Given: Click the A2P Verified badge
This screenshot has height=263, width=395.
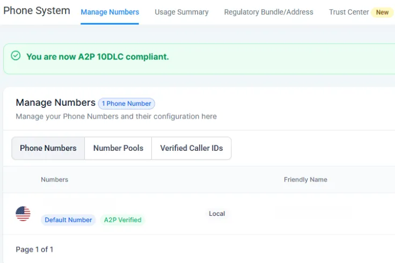Looking at the screenshot, I should [x=122, y=220].
